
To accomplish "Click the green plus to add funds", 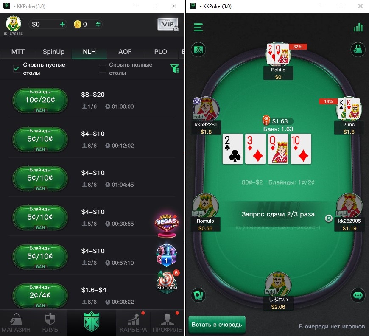I will click(62, 24).
